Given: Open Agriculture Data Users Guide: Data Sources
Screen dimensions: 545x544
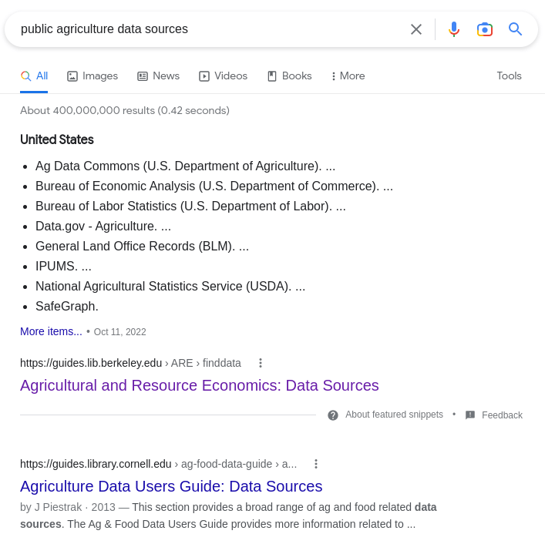Looking at the screenshot, I should [171, 486].
